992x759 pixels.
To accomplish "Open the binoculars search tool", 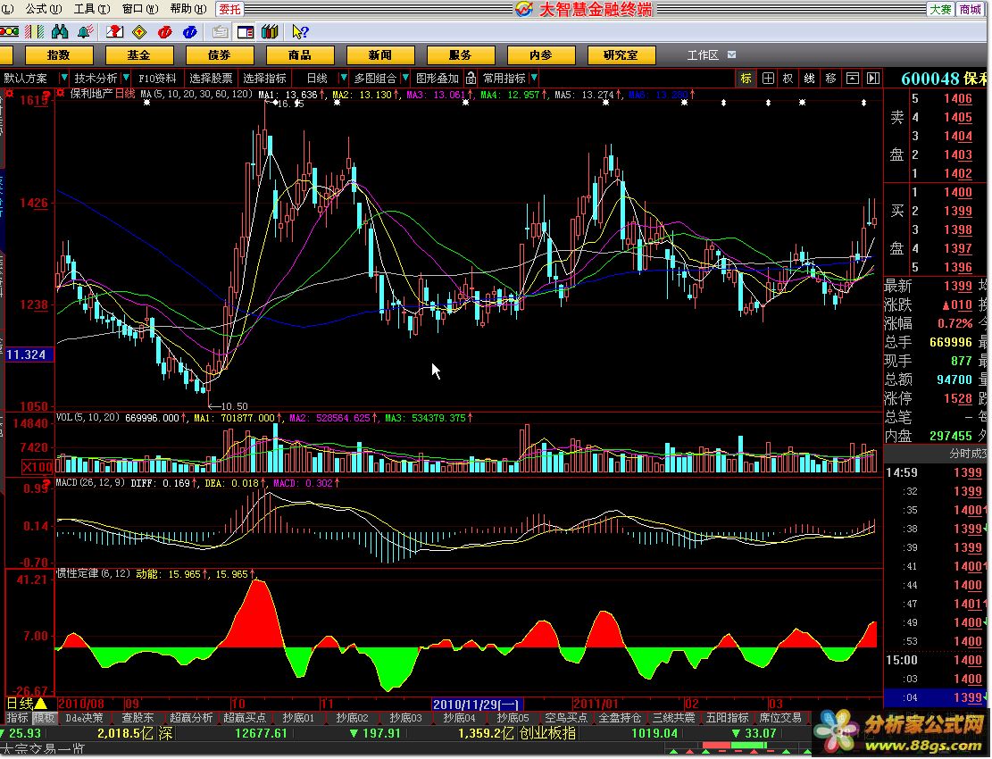I will coord(60,31).
